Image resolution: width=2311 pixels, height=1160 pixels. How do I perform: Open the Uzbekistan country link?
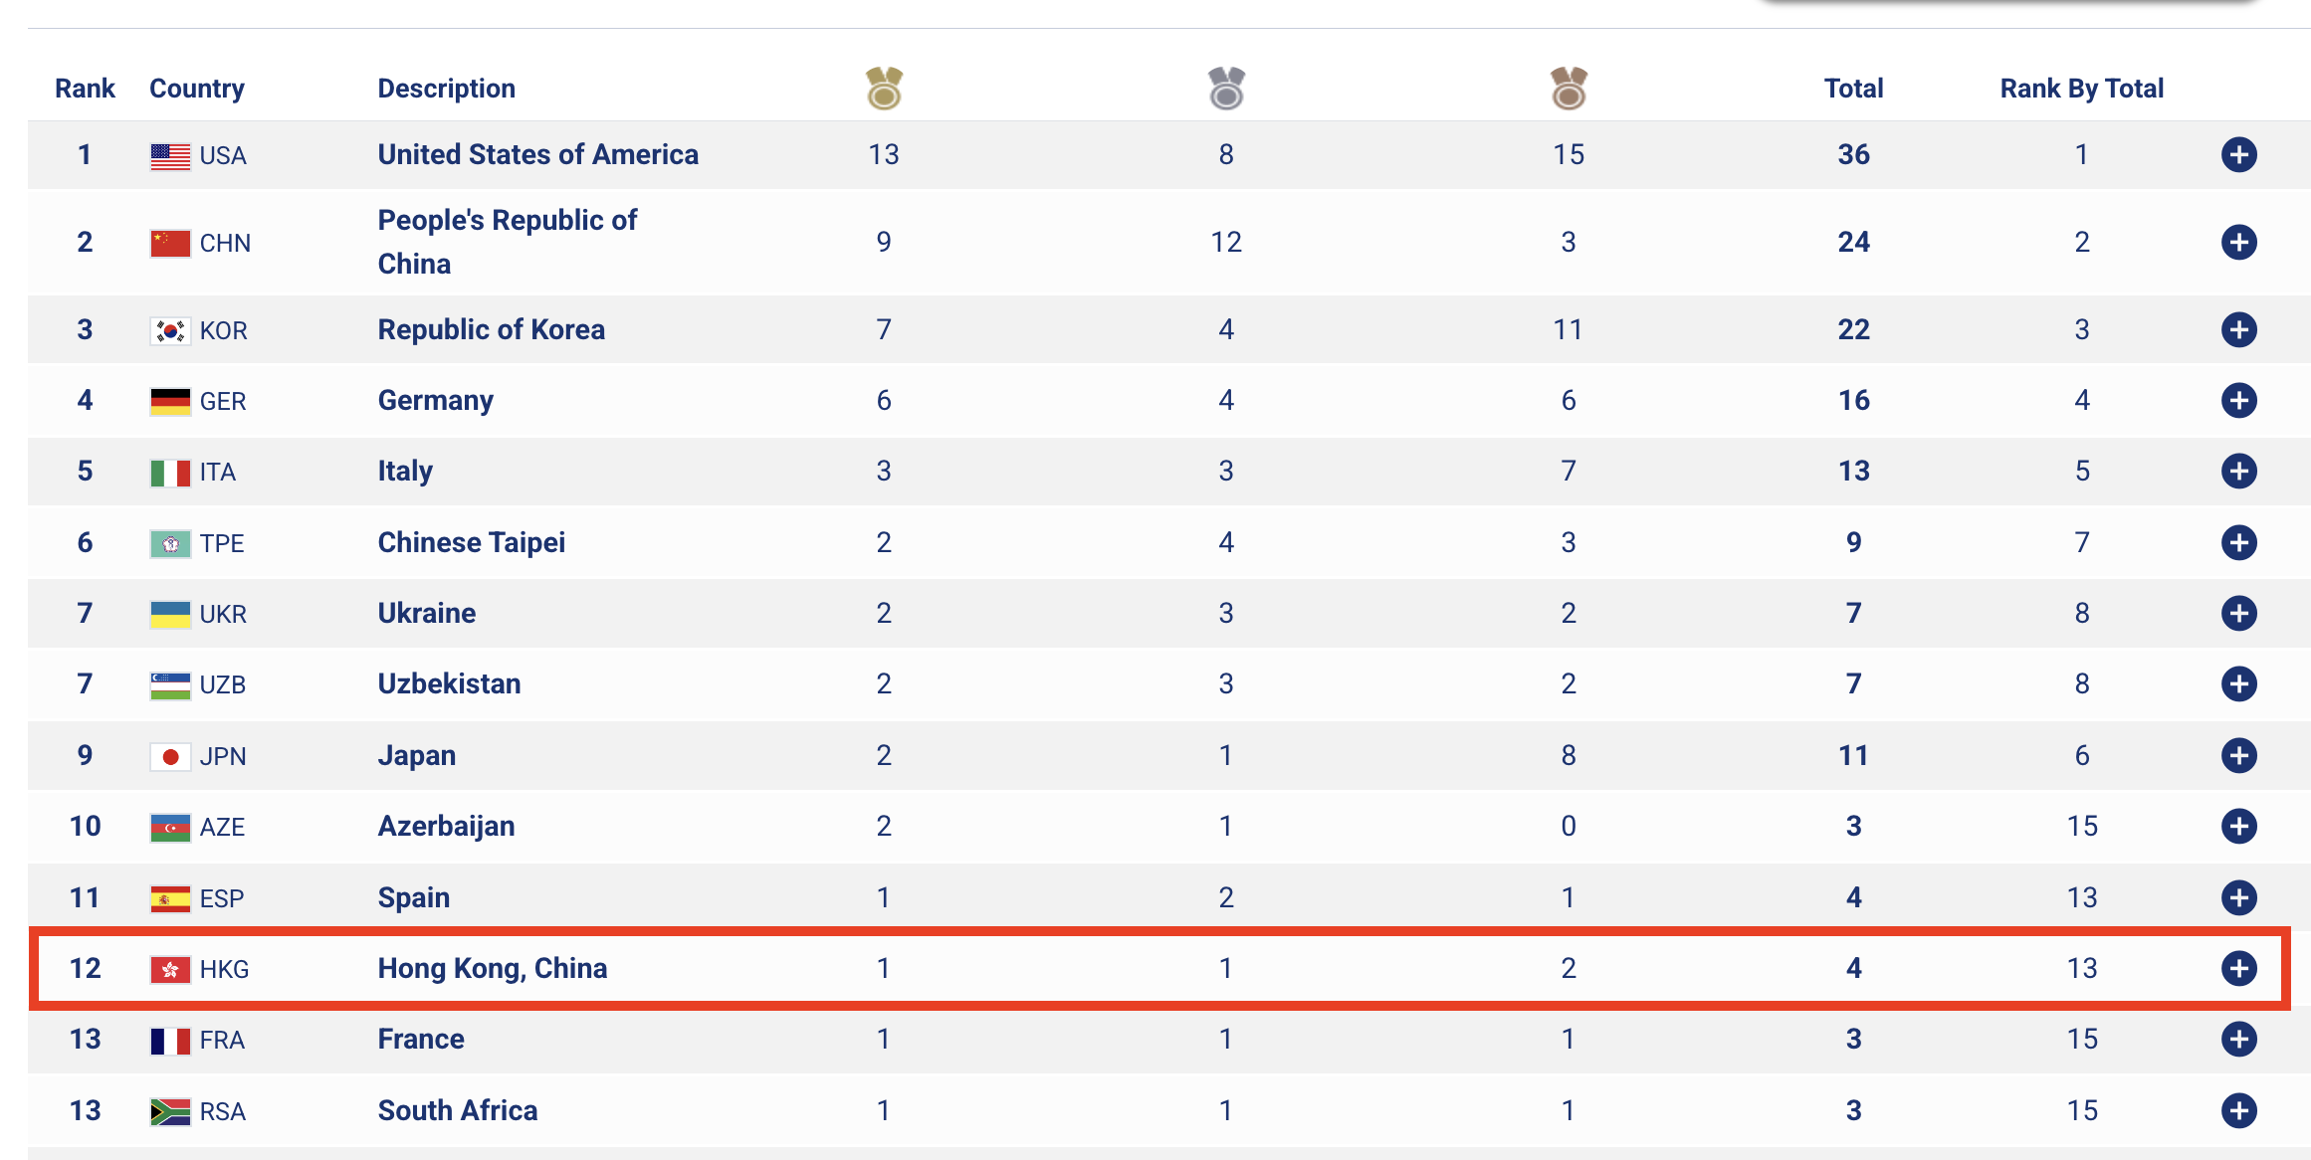pos(449,684)
